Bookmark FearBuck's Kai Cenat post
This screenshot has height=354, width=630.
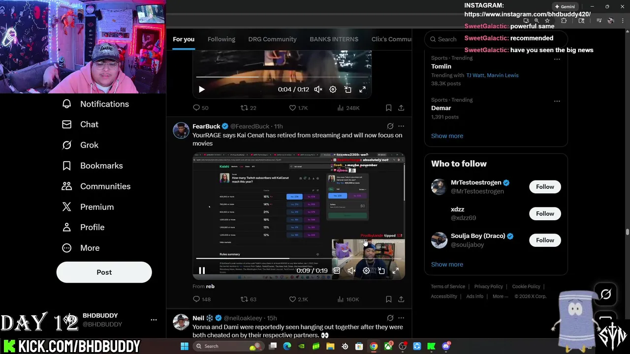388,299
